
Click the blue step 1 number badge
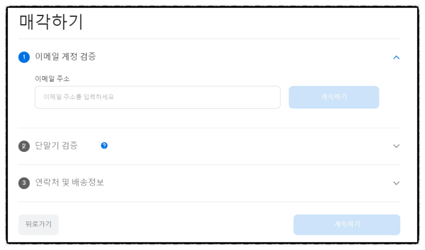point(24,57)
